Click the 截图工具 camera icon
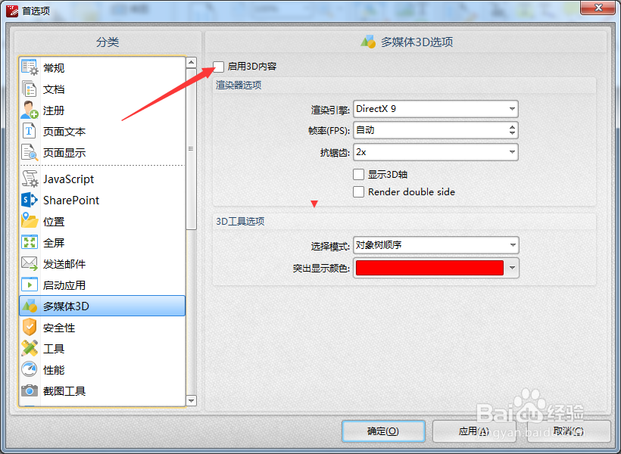Screen dimensions: 621x454 pyautogui.click(x=30, y=390)
